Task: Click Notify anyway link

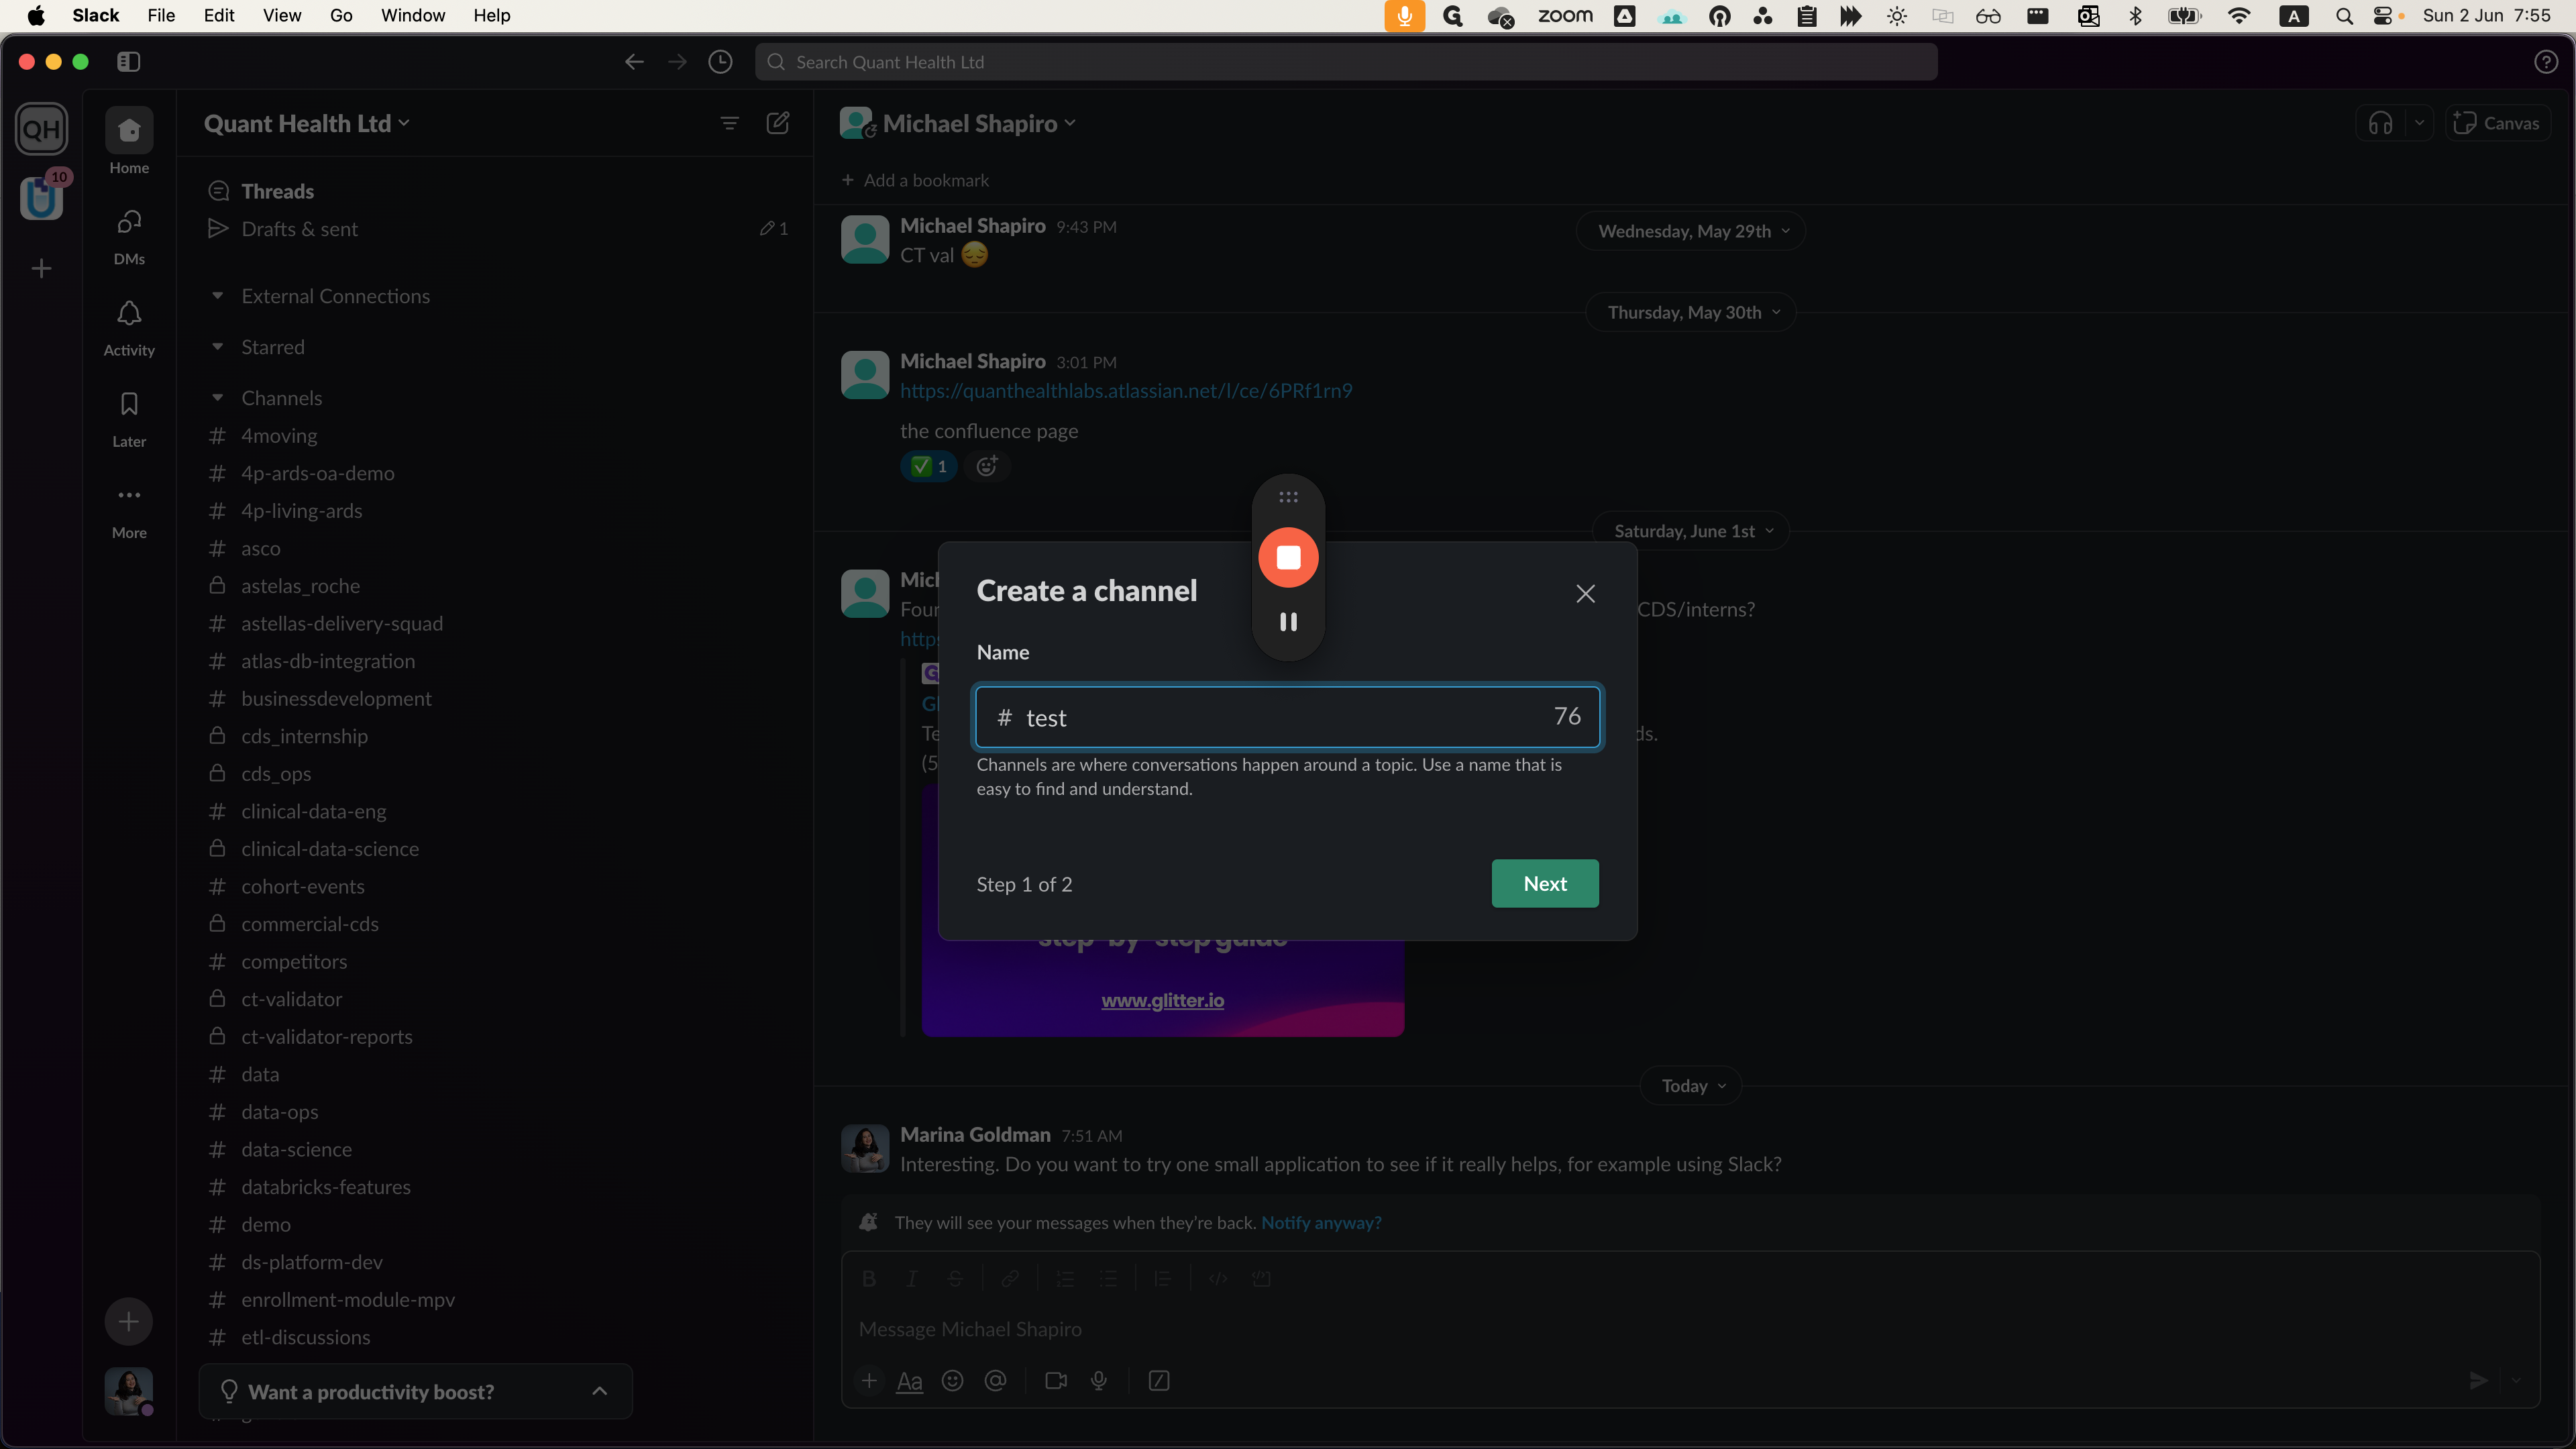Action: point(1321,1223)
